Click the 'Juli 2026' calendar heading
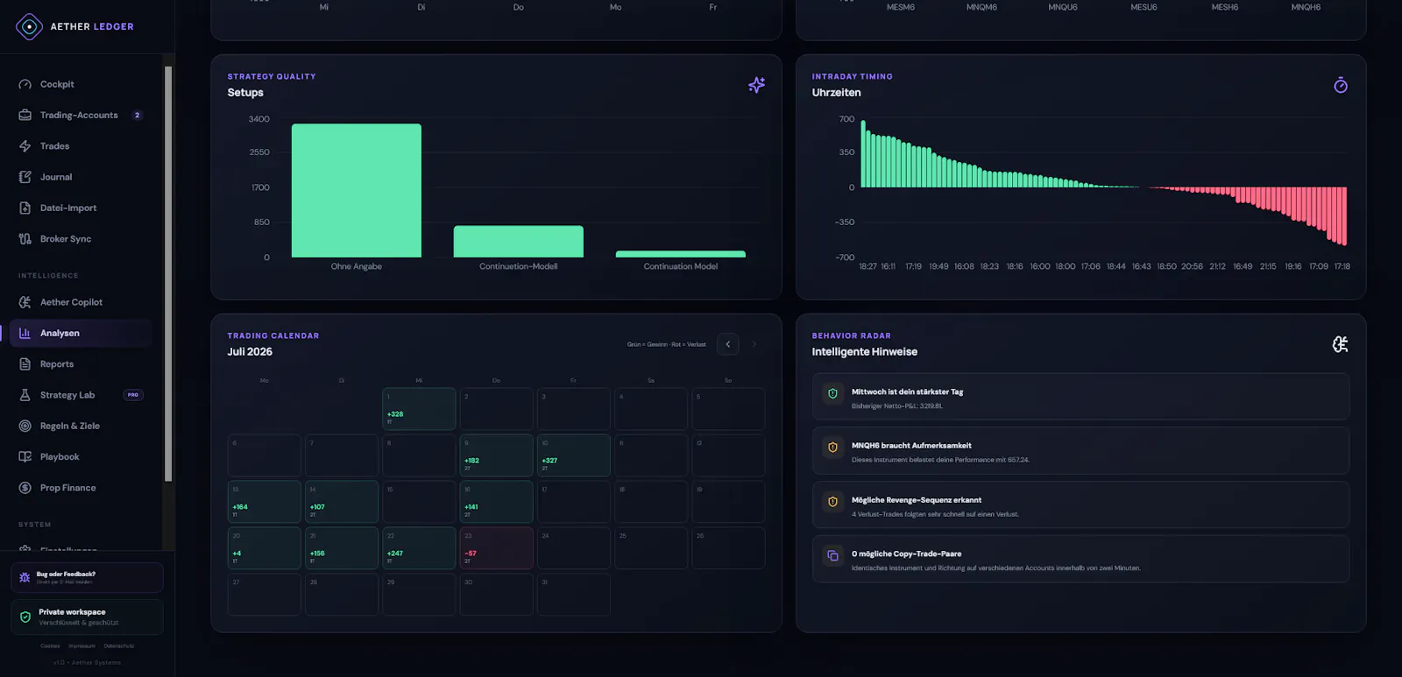1402x677 pixels. (250, 352)
